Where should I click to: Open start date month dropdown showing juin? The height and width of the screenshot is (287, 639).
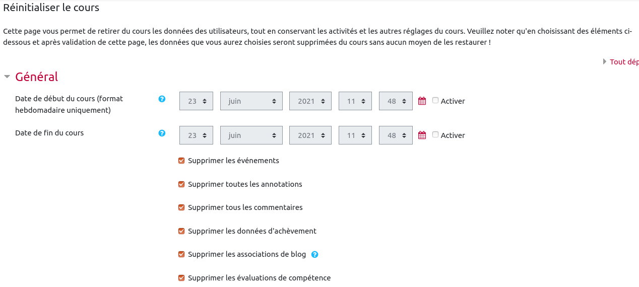[x=251, y=101]
